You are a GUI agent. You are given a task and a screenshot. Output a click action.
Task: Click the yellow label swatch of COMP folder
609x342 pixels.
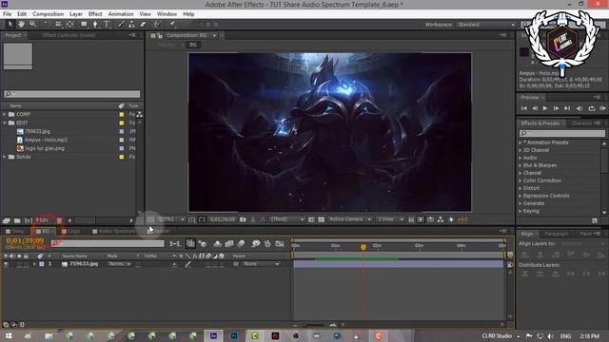click(x=122, y=114)
